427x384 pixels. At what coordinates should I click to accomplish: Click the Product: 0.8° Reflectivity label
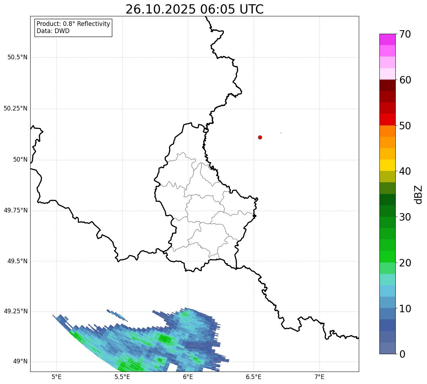(74, 24)
